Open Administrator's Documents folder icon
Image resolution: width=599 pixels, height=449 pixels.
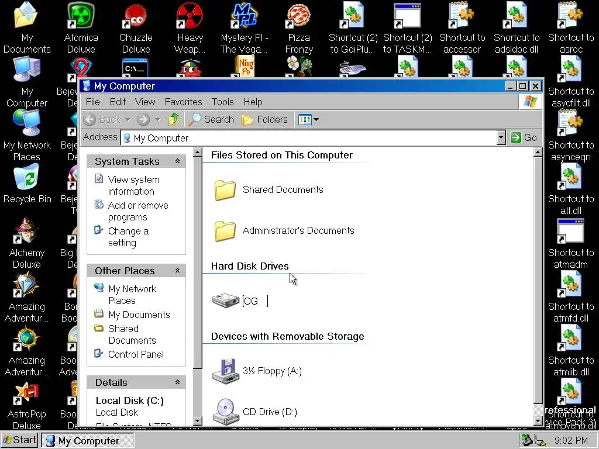click(225, 230)
